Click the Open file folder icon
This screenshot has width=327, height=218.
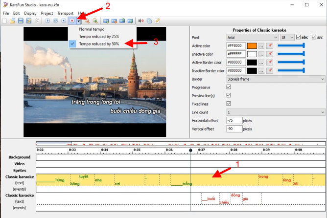13,21
